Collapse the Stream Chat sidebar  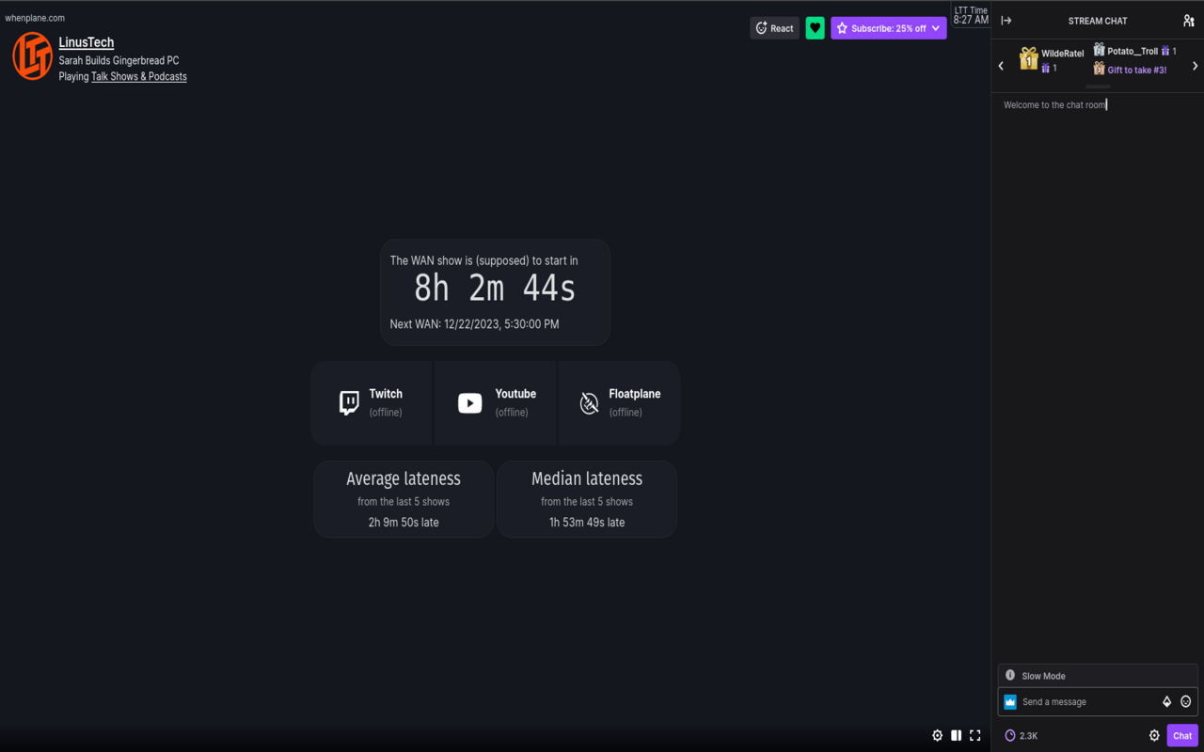coord(1006,19)
